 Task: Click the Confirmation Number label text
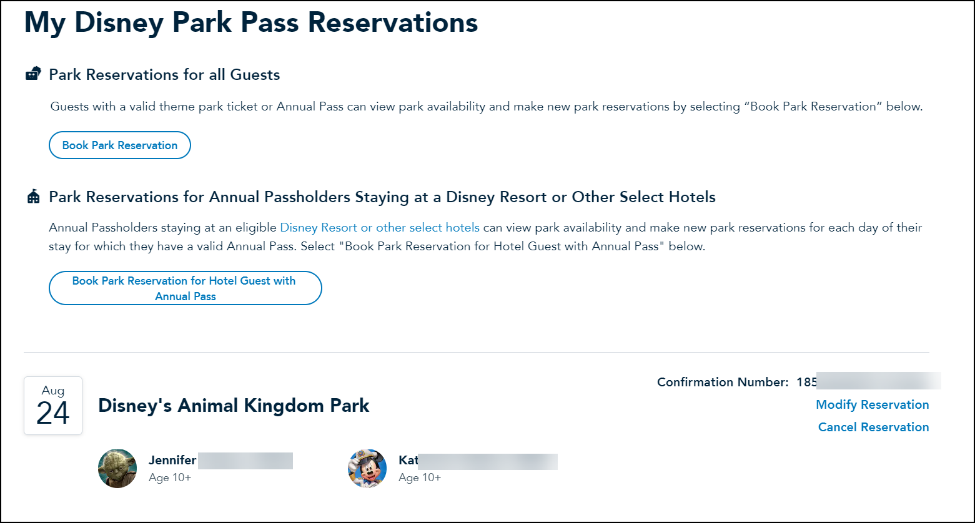point(723,381)
